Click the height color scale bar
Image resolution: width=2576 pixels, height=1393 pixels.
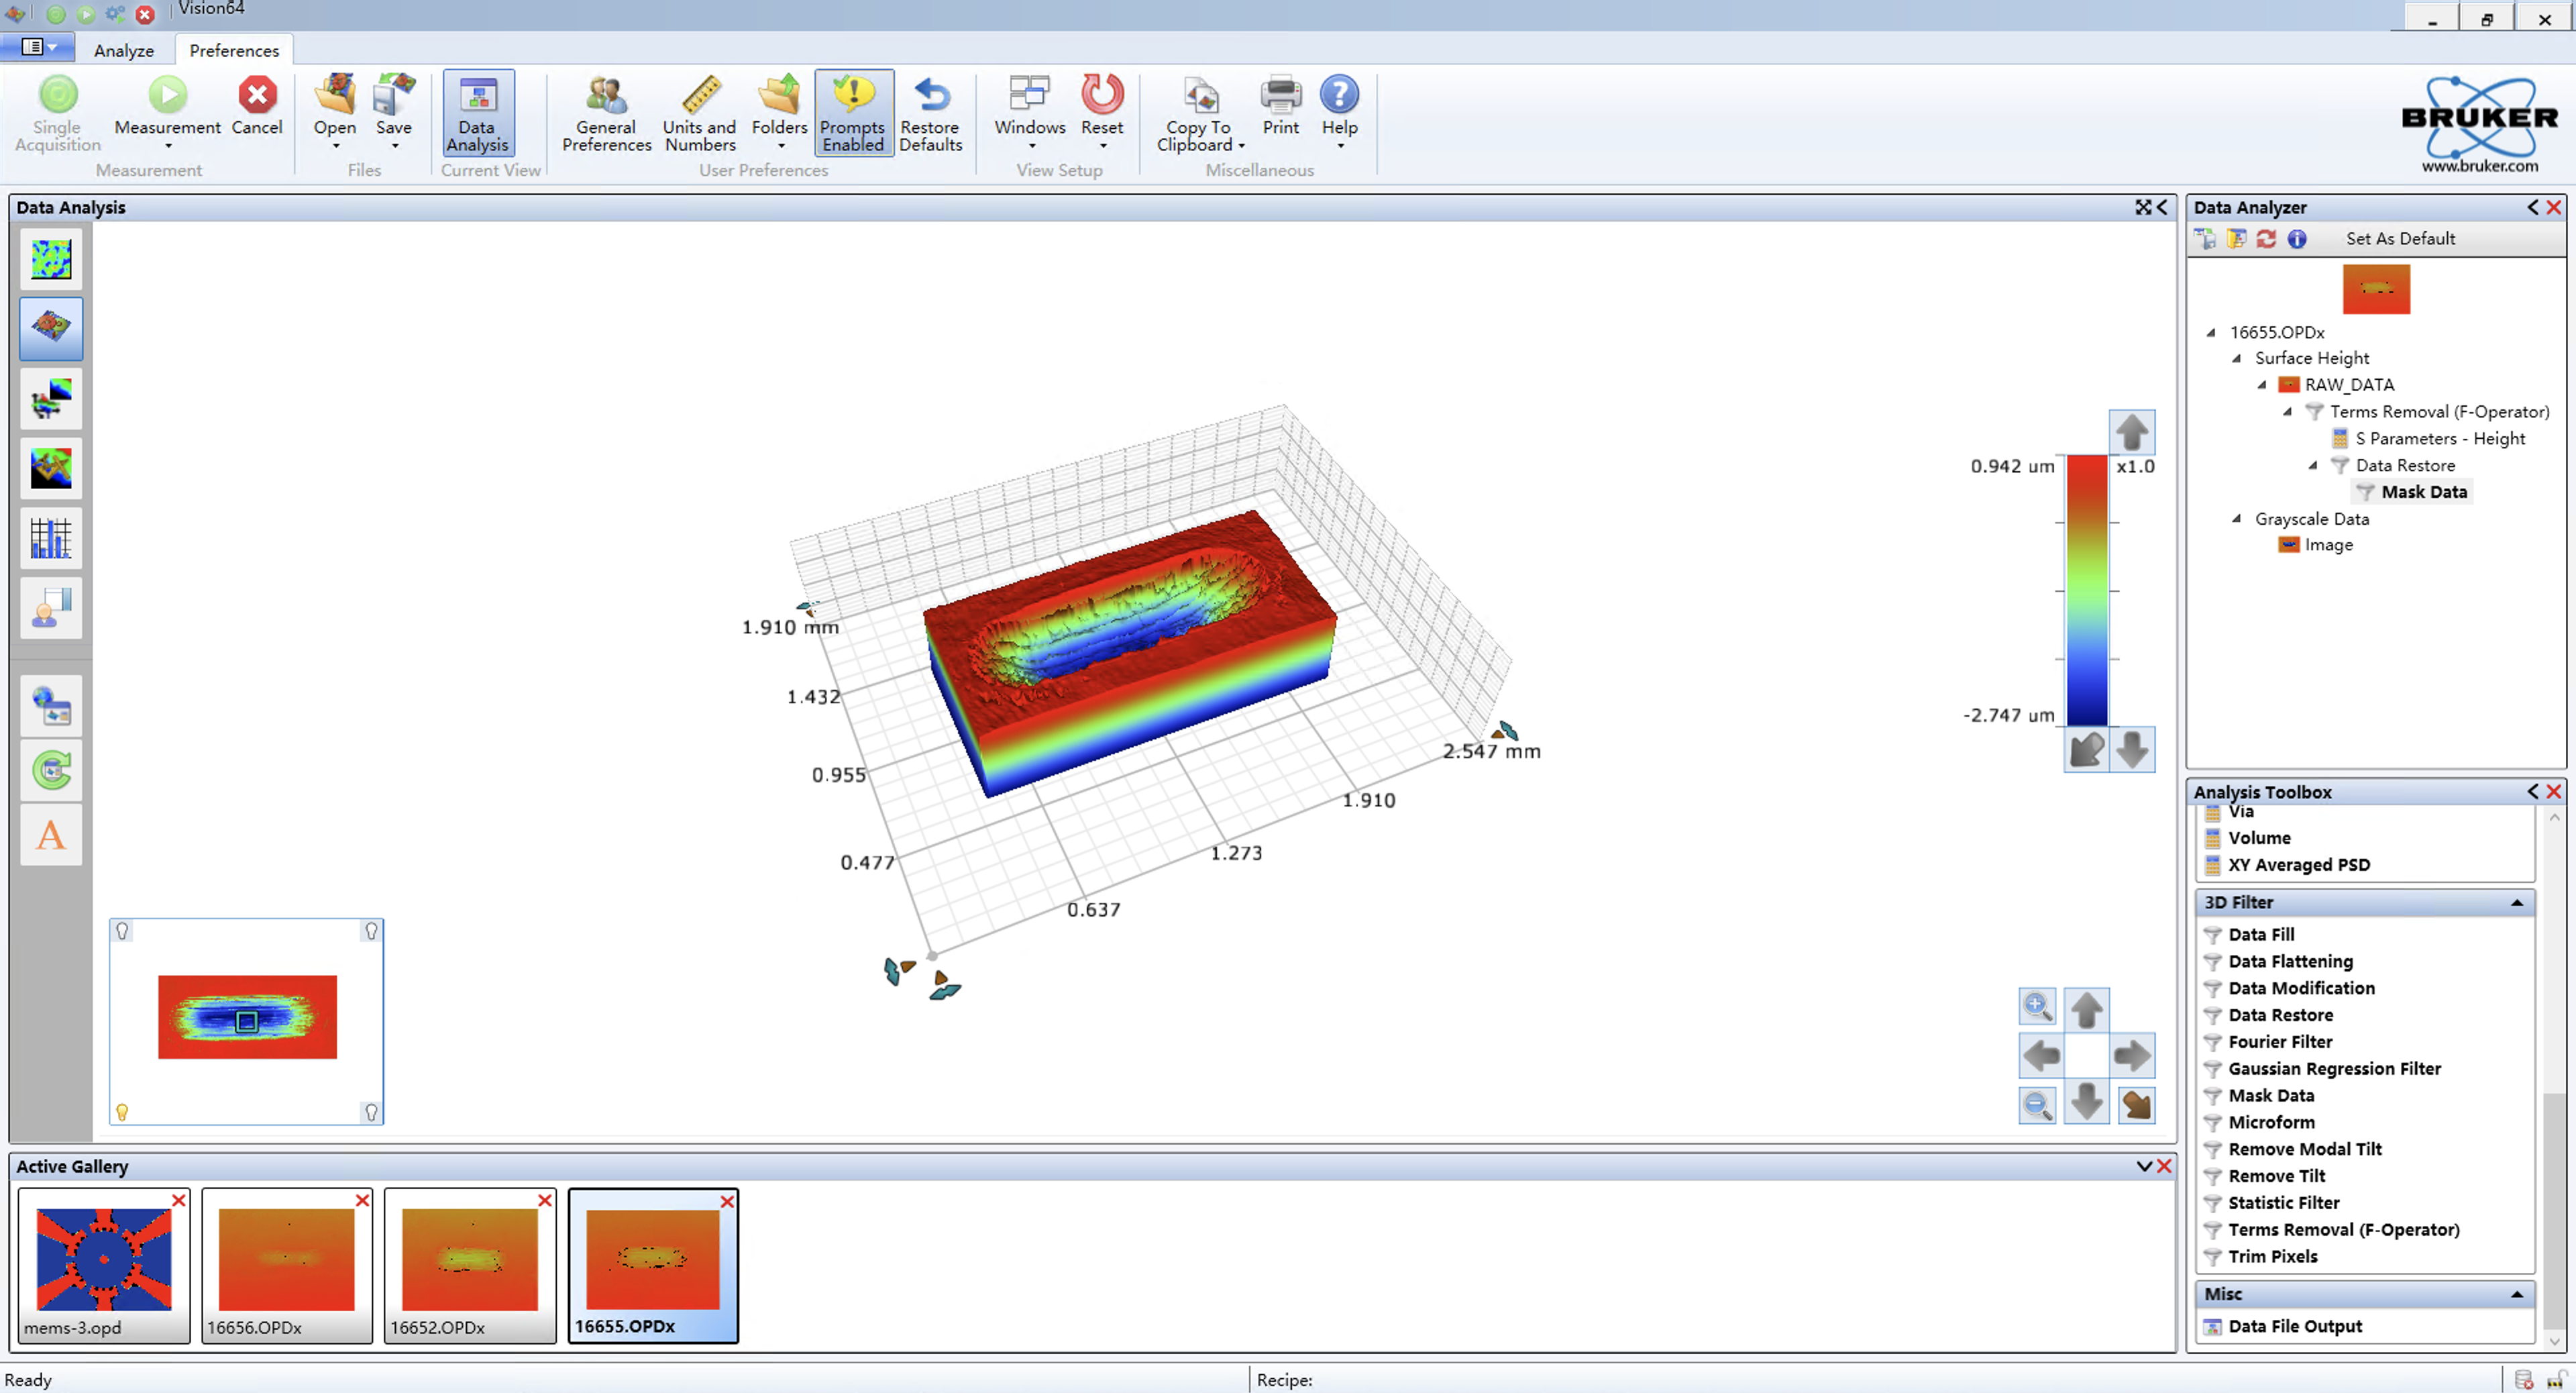2087,590
